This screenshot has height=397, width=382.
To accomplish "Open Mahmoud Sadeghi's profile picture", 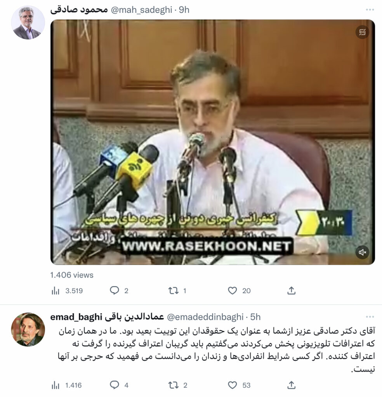I will click(x=28, y=22).
